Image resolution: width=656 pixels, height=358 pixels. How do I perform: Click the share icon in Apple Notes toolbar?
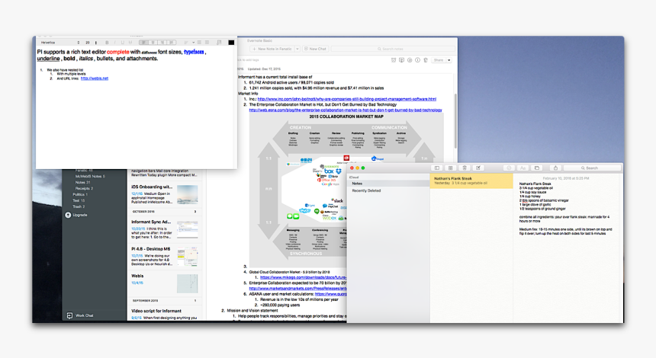click(555, 168)
